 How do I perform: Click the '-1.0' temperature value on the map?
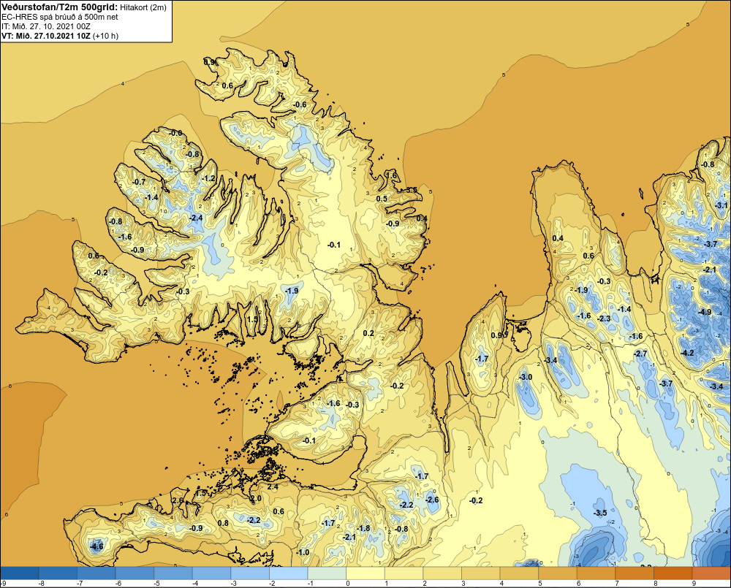(x=303, y=552)
